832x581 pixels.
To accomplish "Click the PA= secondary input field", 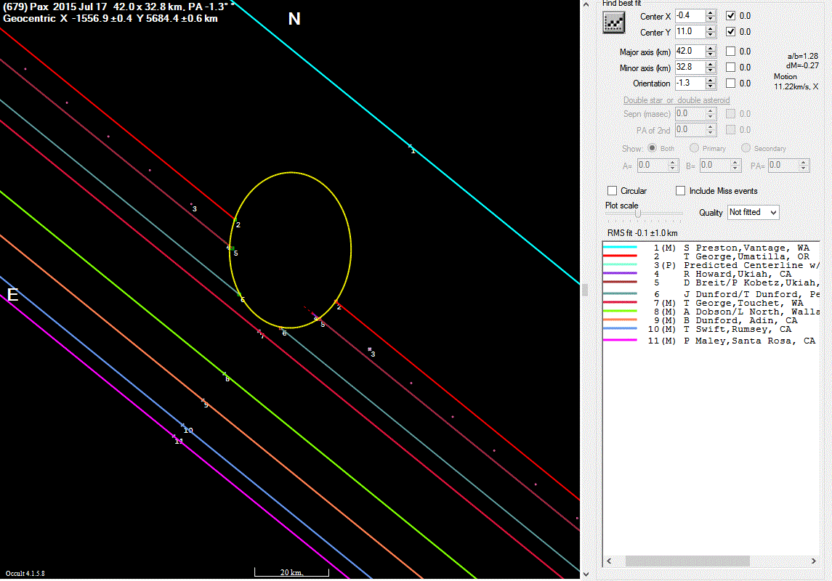I will click(x=782, y=166).
